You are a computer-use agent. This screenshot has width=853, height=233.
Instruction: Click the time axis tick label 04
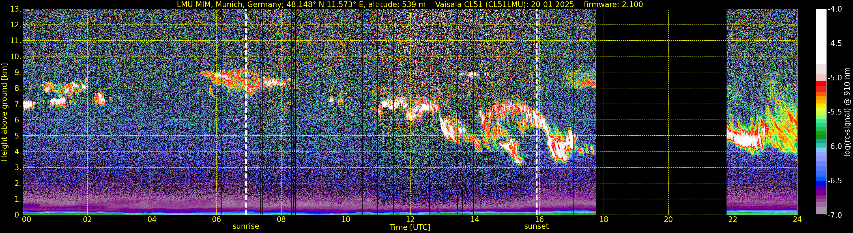point(152,219)
